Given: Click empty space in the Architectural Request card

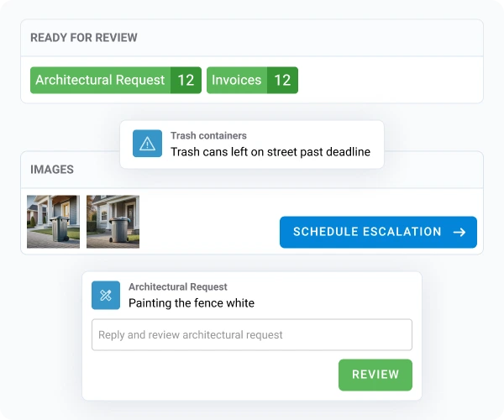Looking at the screenshot, I should (210, 375).
